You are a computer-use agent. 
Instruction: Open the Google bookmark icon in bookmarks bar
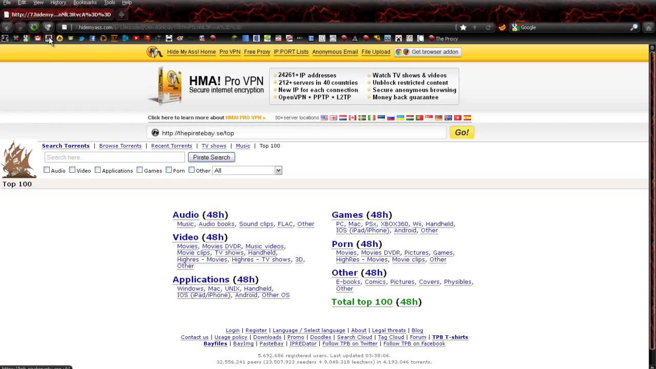tap(27, 38)
